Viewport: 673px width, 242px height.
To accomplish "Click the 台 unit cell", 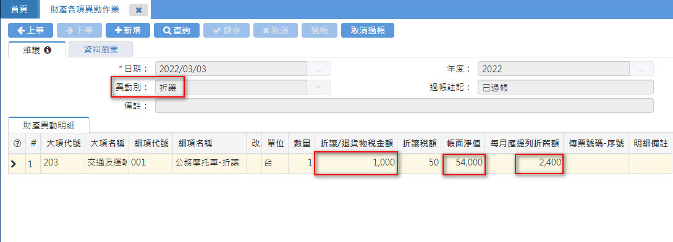I will [x=275, y=164].
